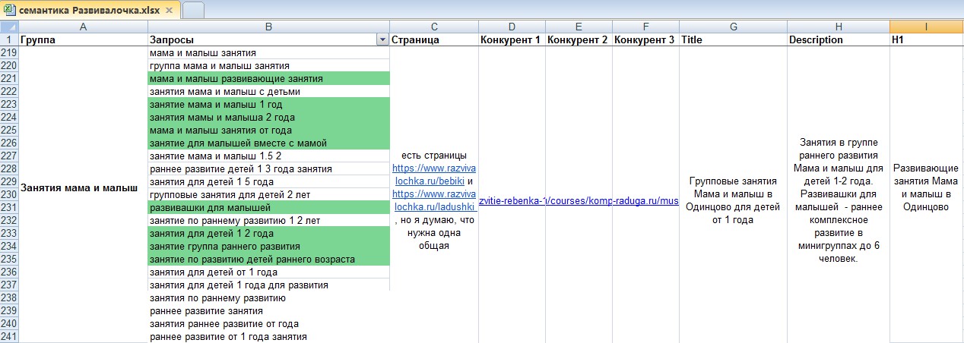Open the razvivalochka.ru/ladushki link
Viewport: 964px width, 343px height.
433,200
